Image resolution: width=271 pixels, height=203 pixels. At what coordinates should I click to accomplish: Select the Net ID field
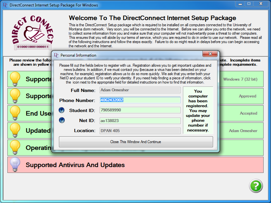(x=140, y=120)
